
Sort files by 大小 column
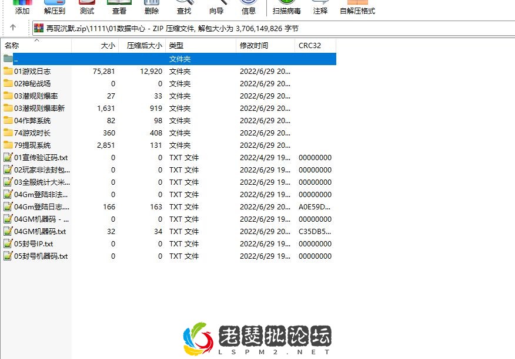pos(107,45)
